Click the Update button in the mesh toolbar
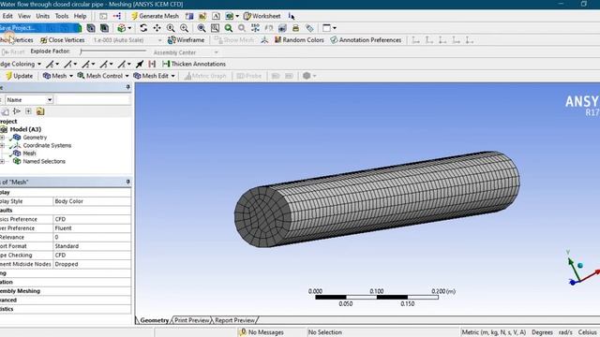 tap(19, 76)
